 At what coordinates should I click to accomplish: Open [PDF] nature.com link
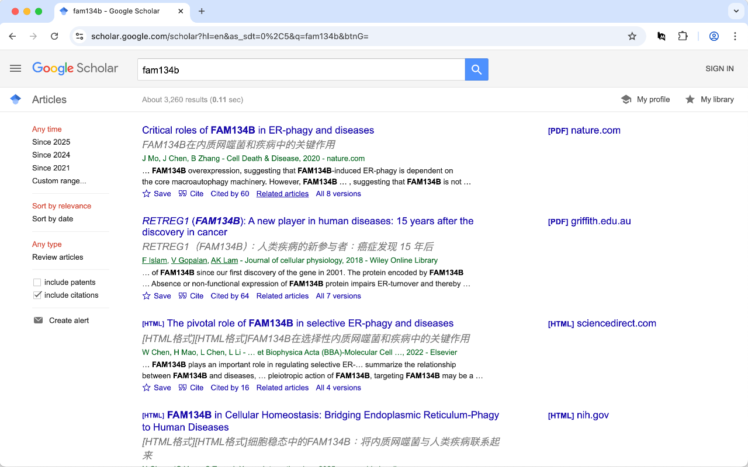coord(584,130)
